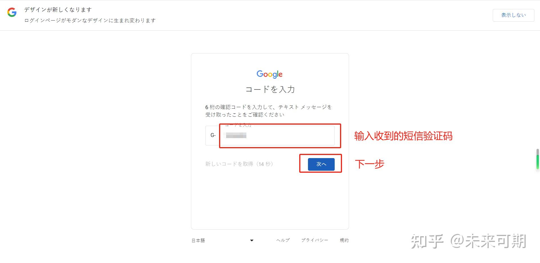Click the language selector dropdown arrow
This screenshot has width=540, height=263.
pos(252,240)
